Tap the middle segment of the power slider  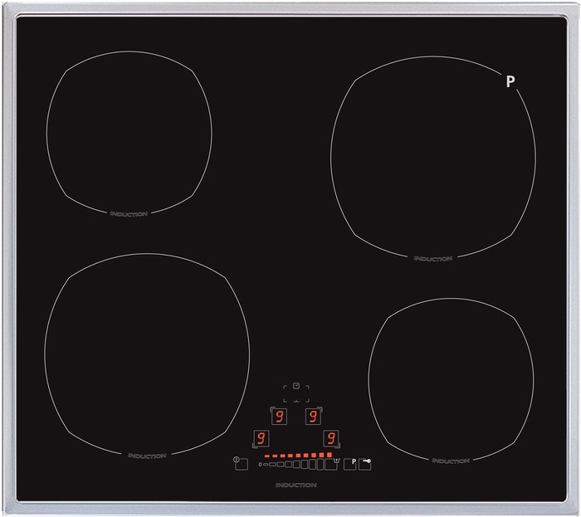pos(295,465)
